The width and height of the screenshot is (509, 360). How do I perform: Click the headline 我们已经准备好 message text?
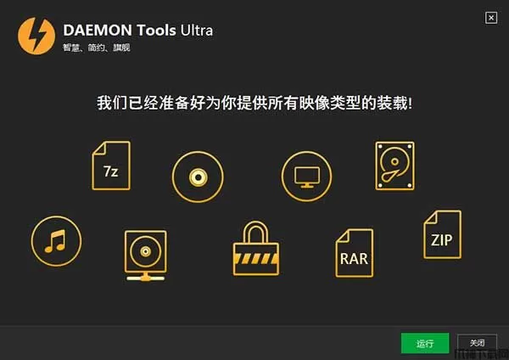255,103
